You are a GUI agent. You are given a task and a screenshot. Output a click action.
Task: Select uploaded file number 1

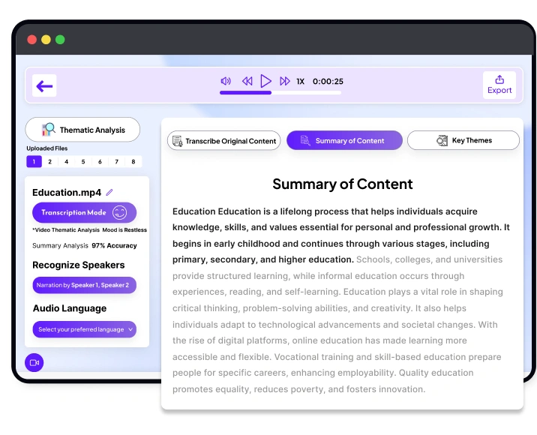coord(34,161)
